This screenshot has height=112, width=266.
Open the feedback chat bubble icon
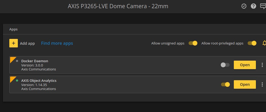[x=263, y=6]
